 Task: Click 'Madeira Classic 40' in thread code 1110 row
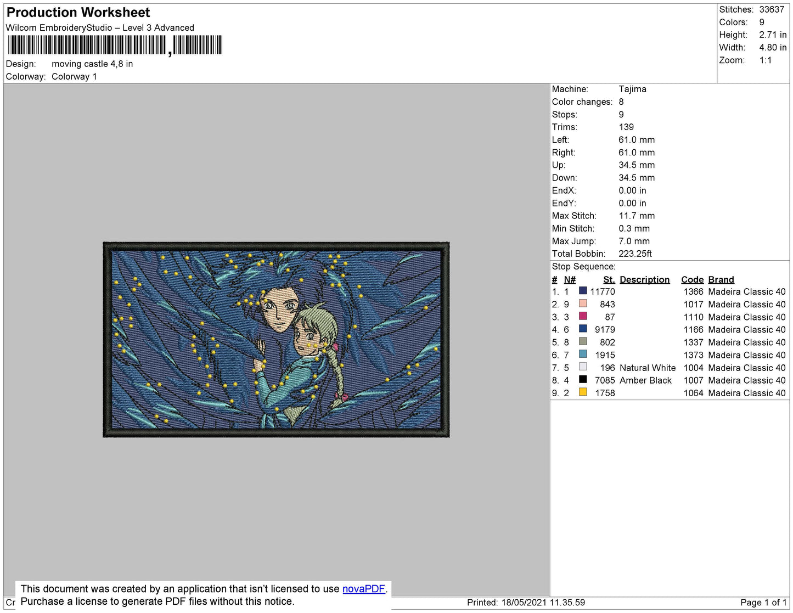[x=747, y=317]
